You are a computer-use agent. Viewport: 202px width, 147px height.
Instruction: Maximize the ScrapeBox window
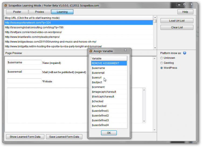pos(184,5)
